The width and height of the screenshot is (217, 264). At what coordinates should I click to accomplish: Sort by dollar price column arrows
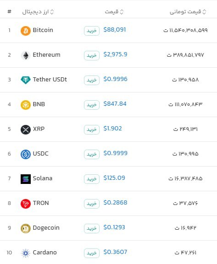coord(122,12)
